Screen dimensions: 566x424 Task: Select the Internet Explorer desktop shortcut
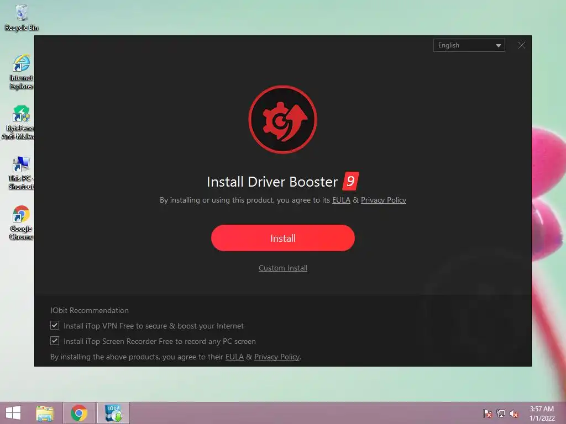pyautogui.click(x=21, y=72)
